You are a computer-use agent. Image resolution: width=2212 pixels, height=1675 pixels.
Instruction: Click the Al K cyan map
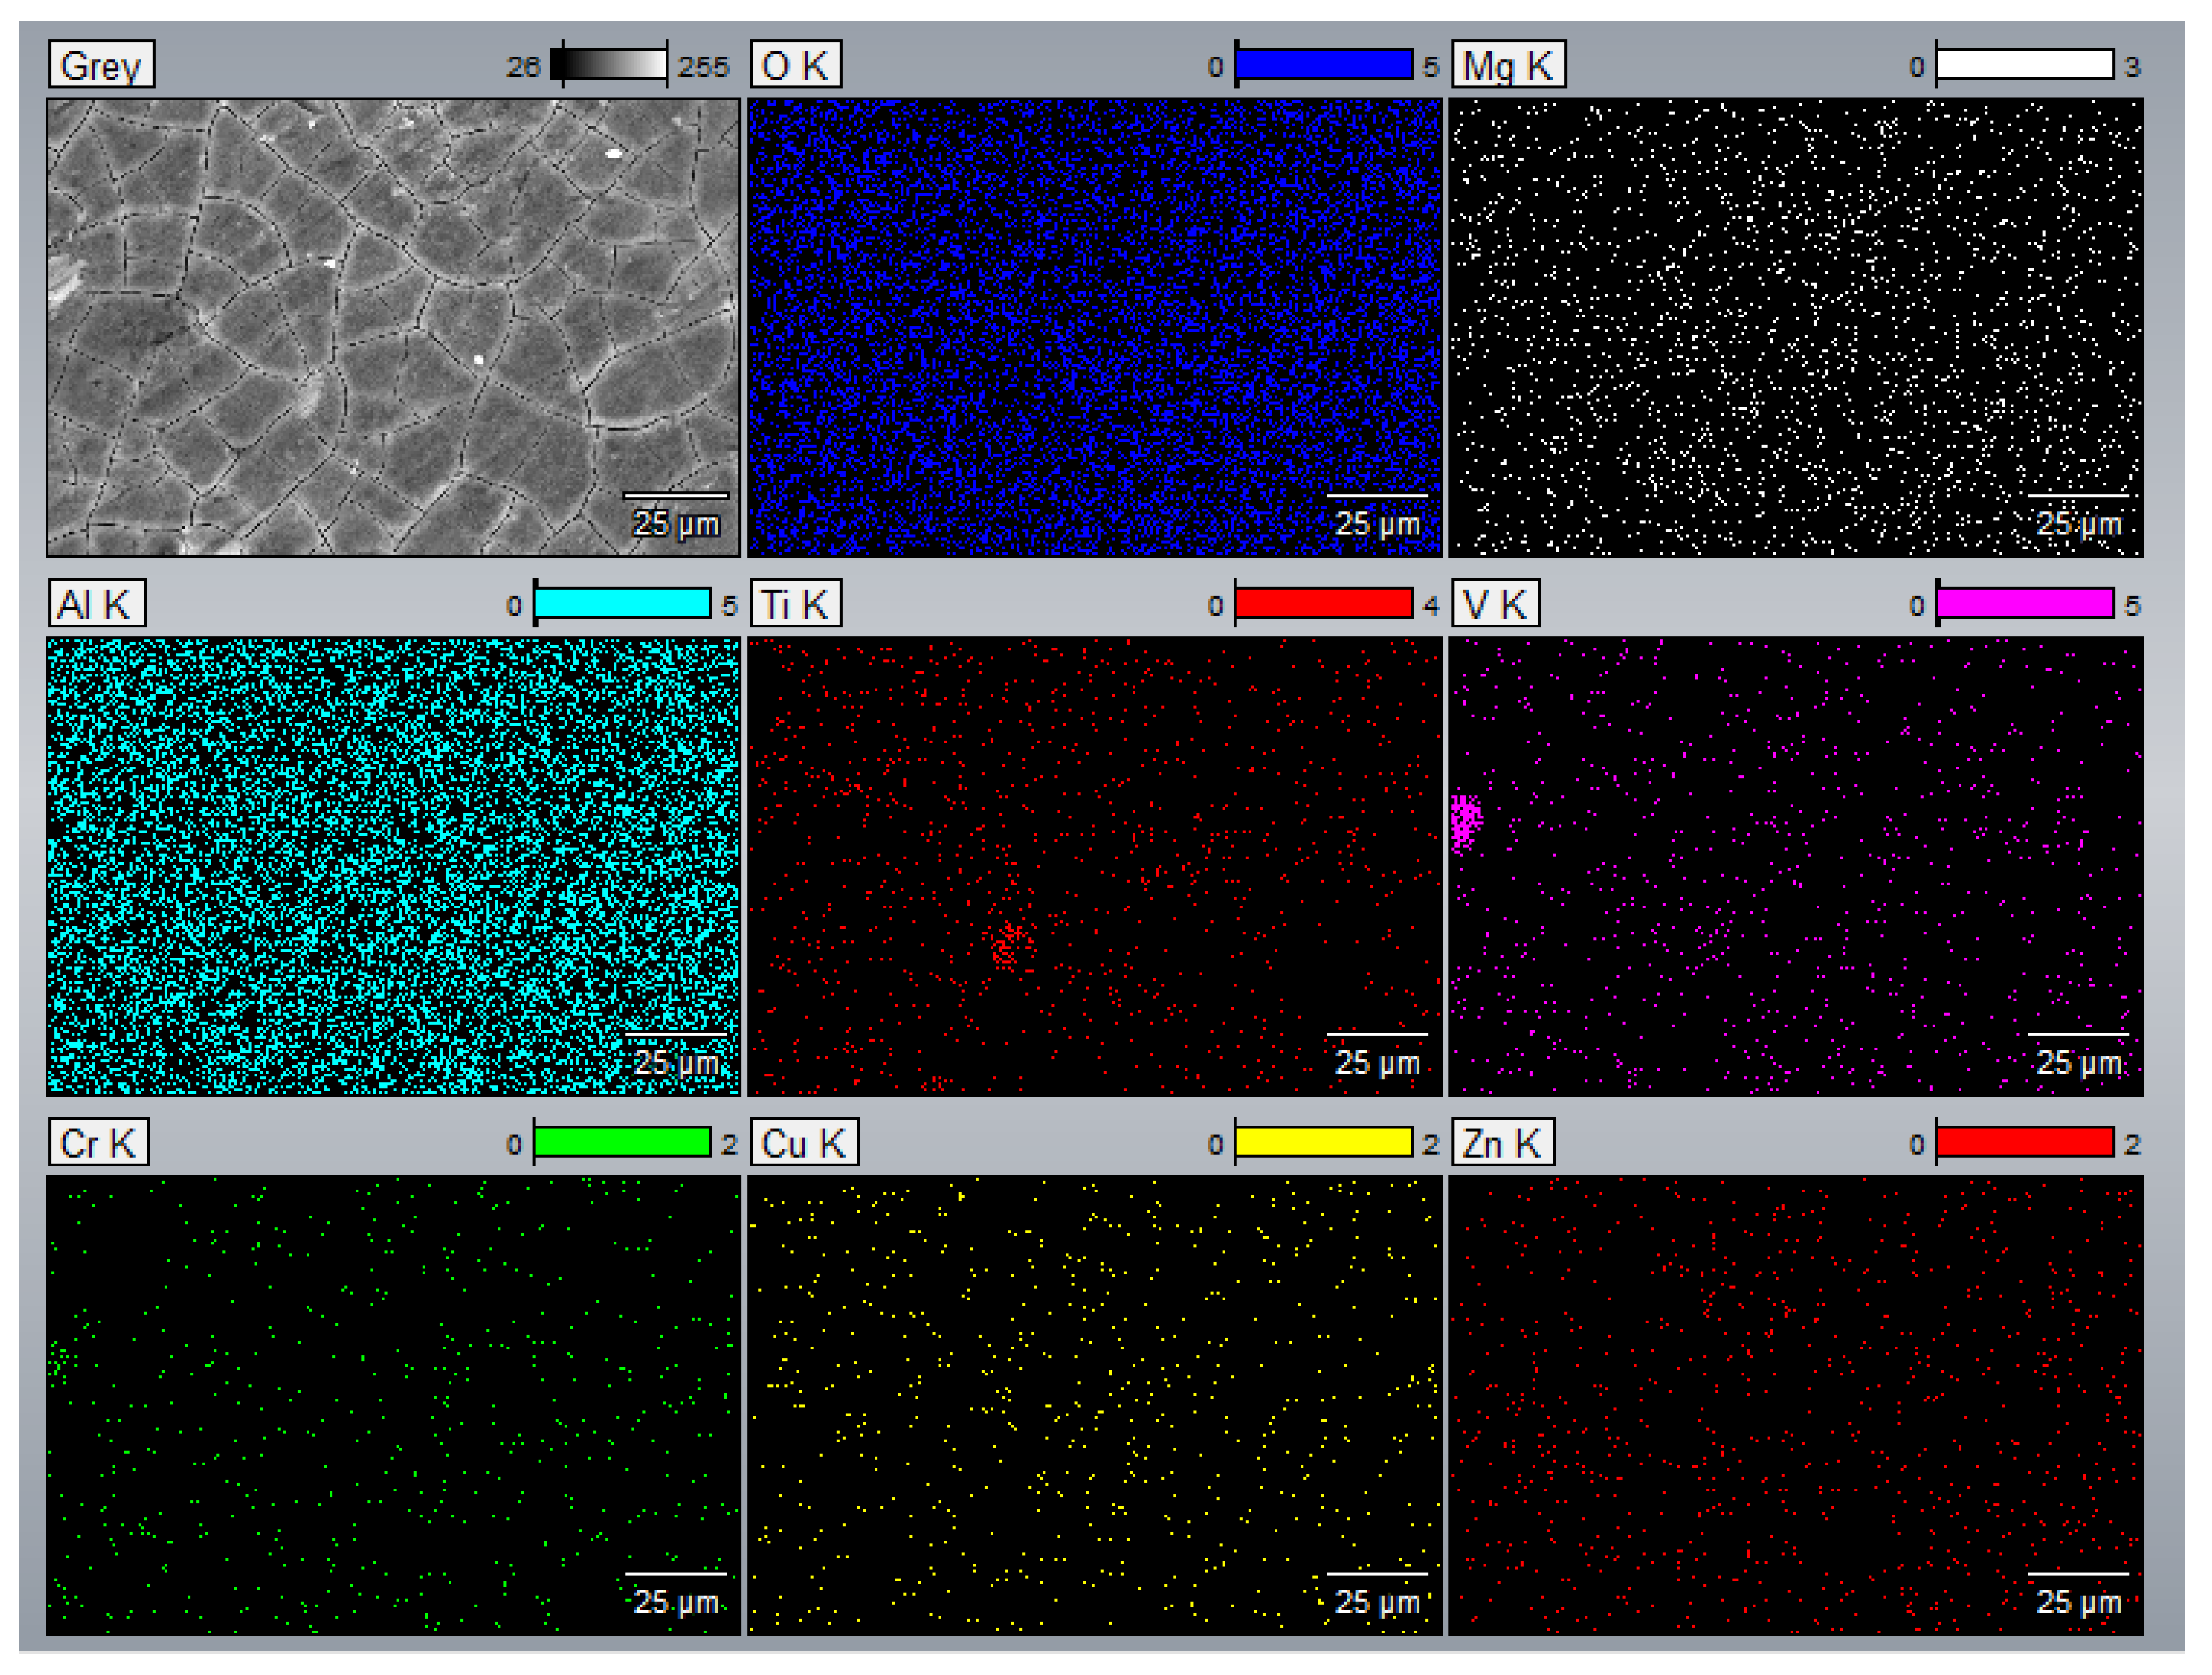[393, 866]
